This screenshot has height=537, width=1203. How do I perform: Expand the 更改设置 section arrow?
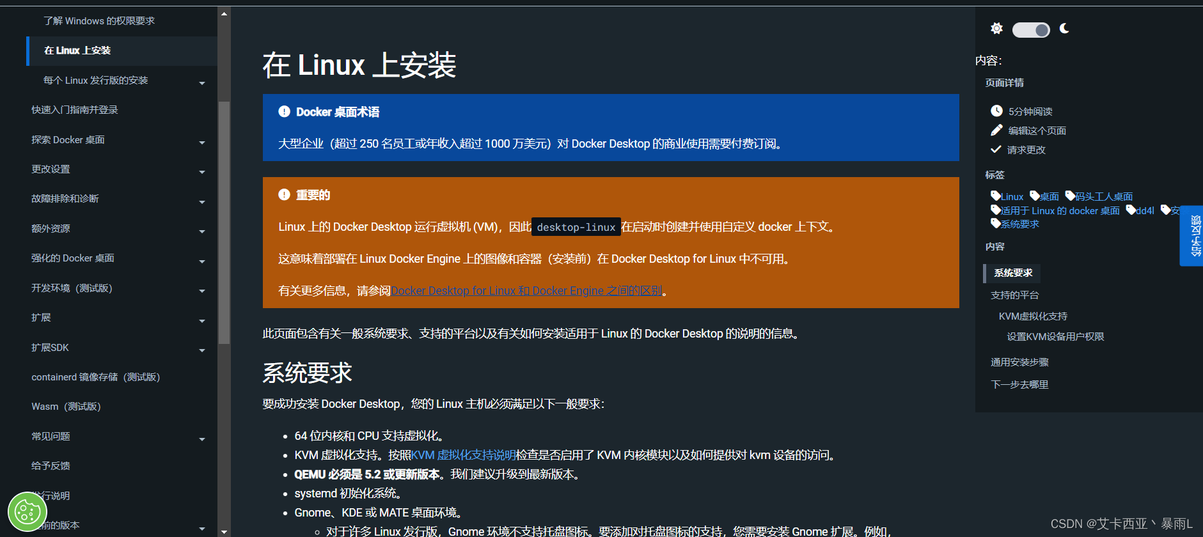[x=202, y=172]
